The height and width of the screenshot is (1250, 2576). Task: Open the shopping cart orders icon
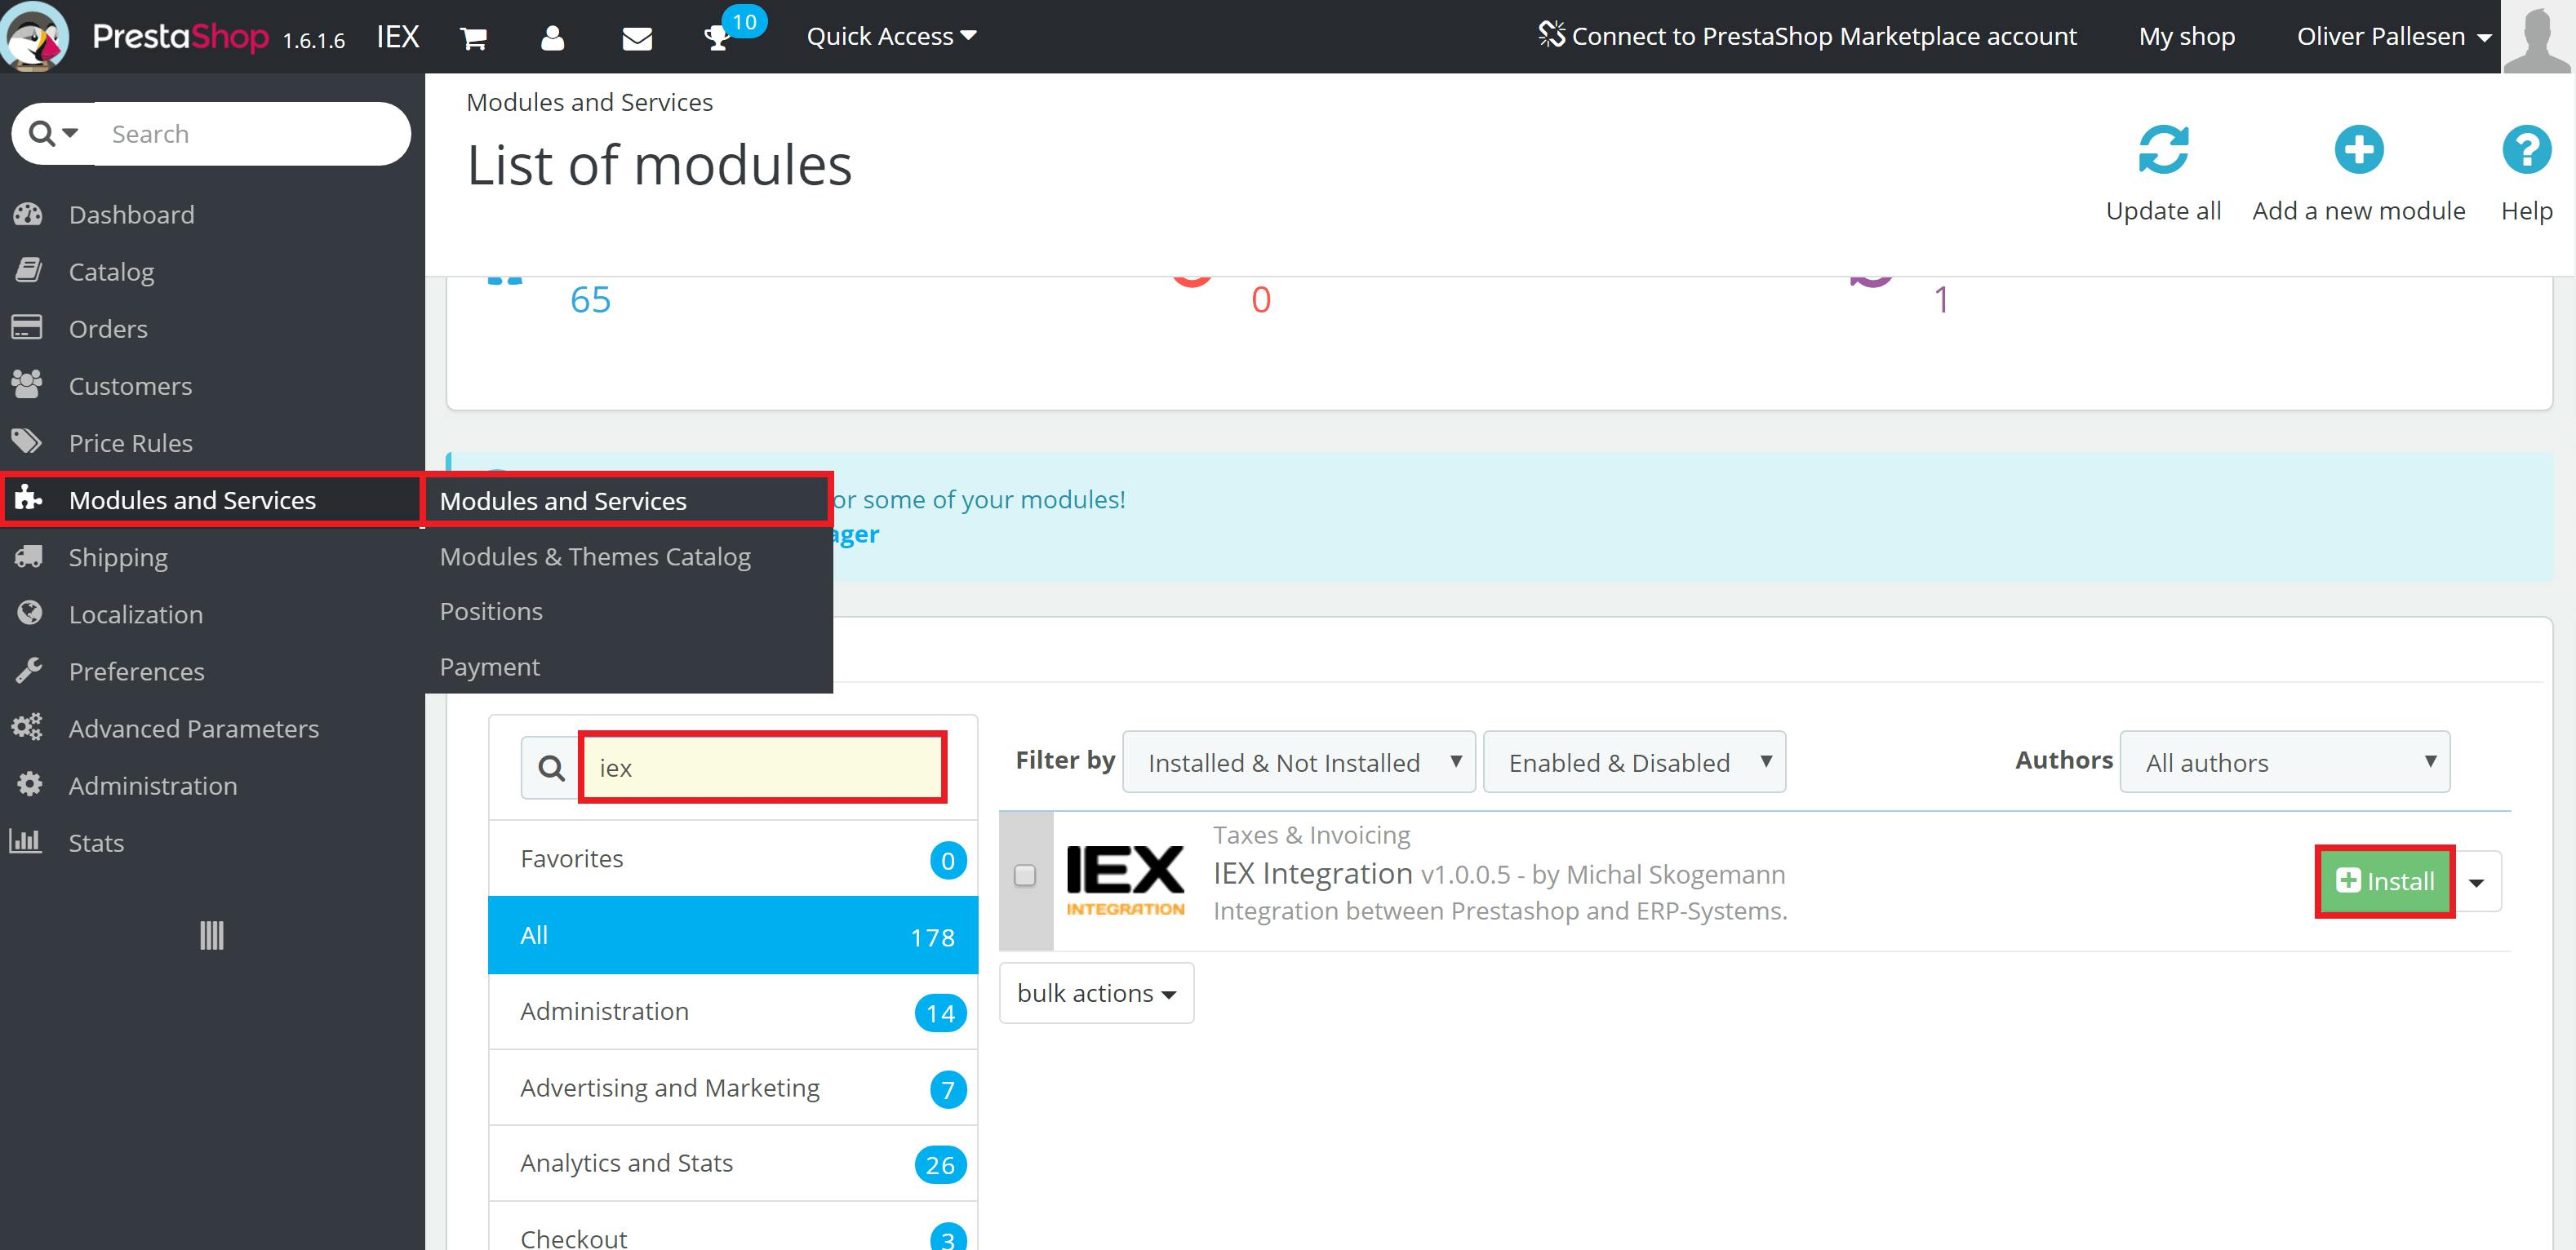point(473,38)
